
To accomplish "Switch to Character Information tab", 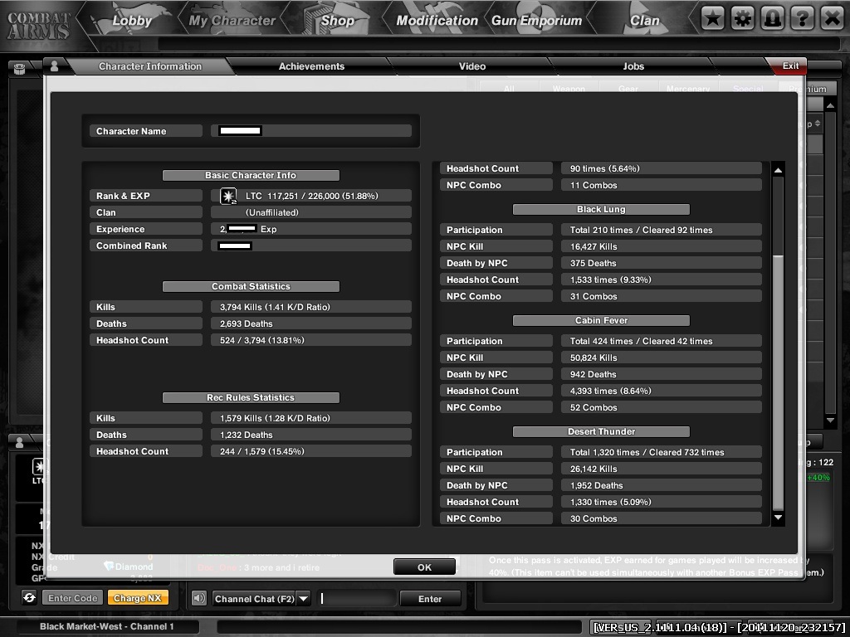I will 150,66.
